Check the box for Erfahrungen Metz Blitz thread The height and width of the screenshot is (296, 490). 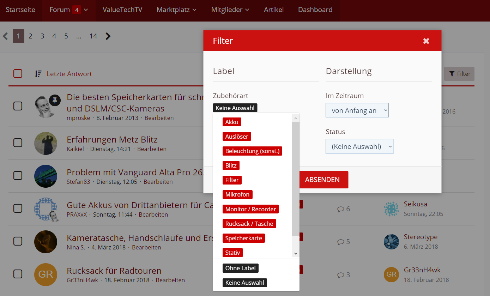coord(18,143)
